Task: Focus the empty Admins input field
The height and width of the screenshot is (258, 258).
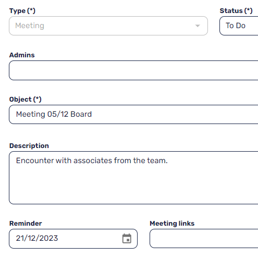Action: coord(133,70)
